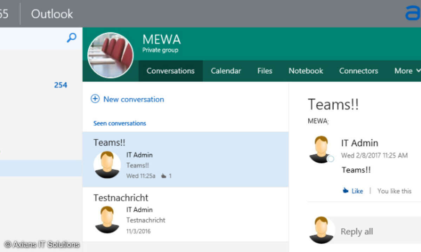Click the Private group label
Screen dimensions: 421x252
click(160, 50)
